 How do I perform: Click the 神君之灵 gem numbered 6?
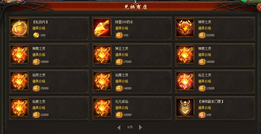[x=185, y=54]
